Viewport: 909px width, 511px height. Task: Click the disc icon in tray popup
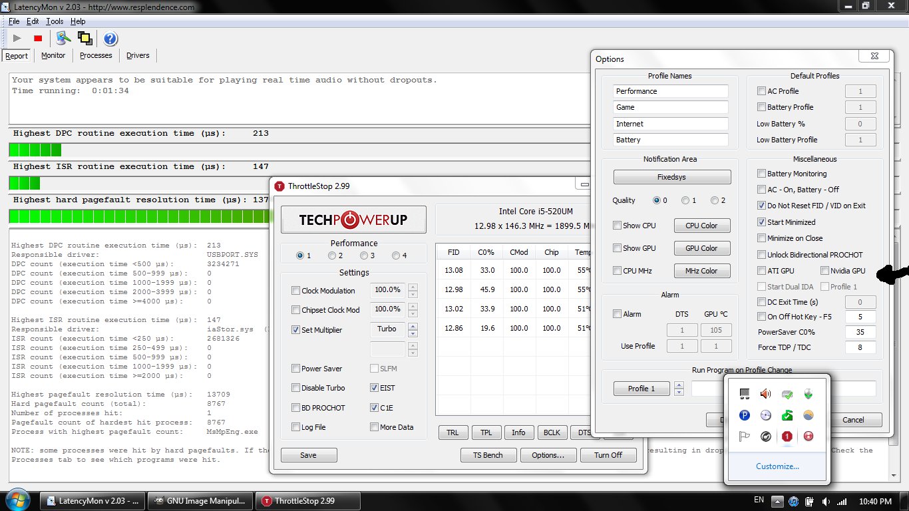click(765, 415)
